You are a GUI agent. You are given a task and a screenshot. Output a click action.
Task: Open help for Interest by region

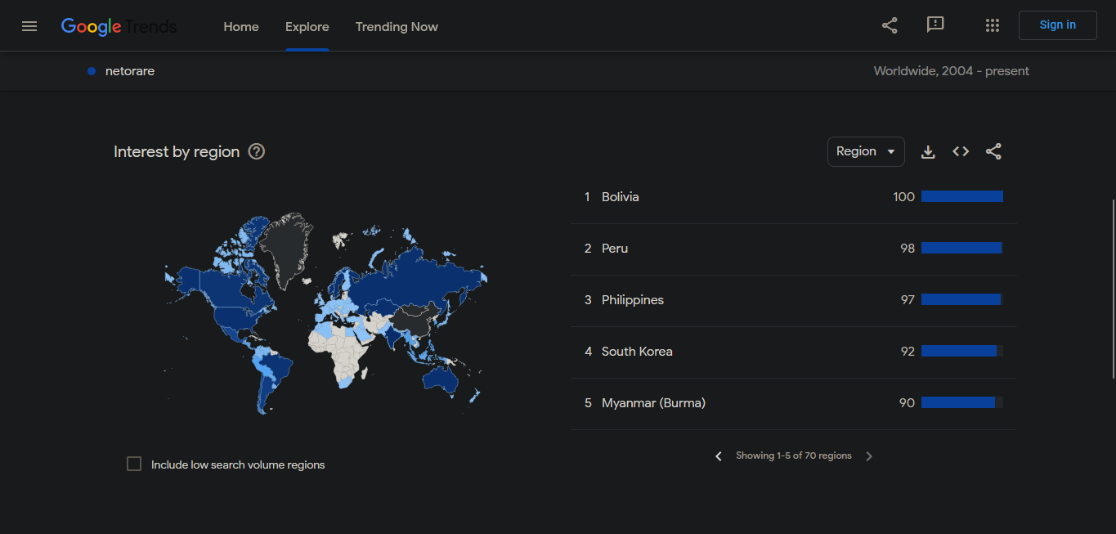pos(257,151)
